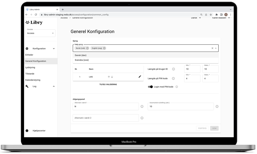Click info icon beside Automatisk nulstilling field
257x154 pixels.
tap(217, 106)
